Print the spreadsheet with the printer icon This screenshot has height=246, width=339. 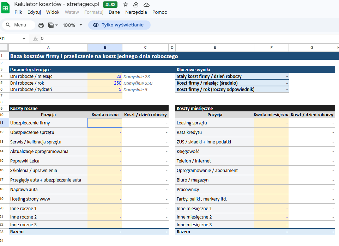[x=41, y=25]
